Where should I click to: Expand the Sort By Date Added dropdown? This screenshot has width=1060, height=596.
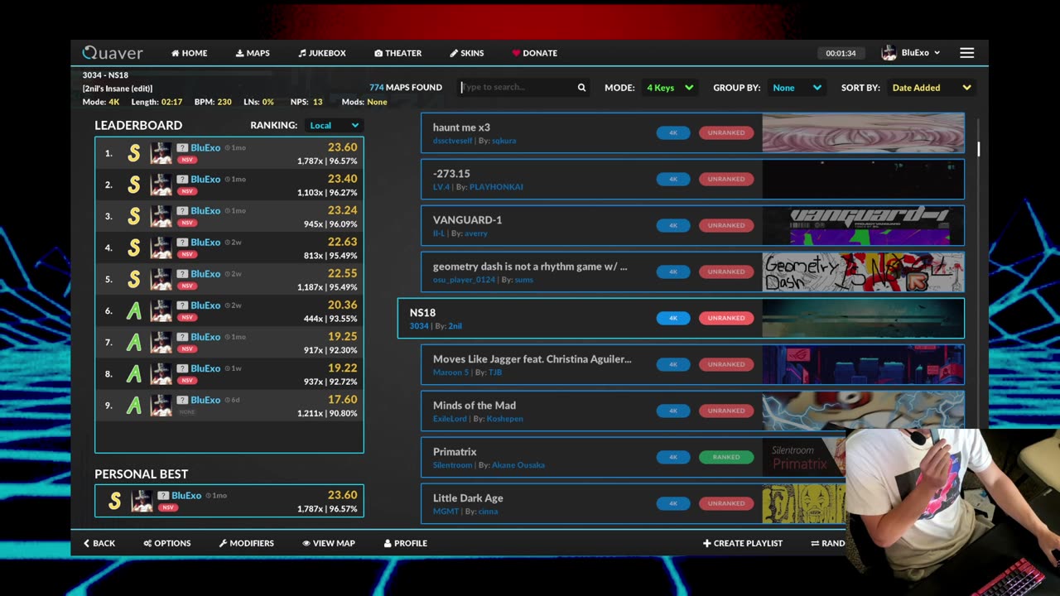tap(931, 88)
